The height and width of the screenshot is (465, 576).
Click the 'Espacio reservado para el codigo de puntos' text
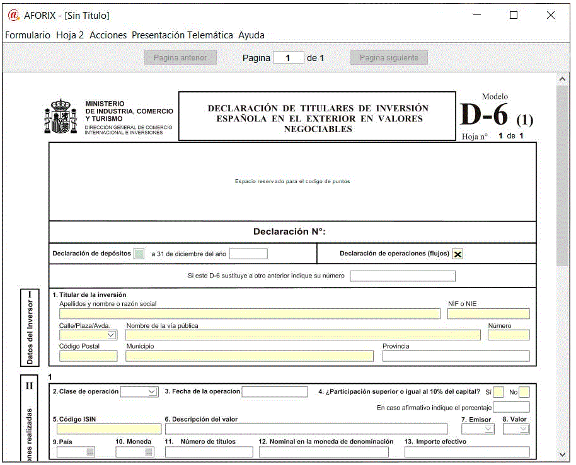tap(292, 181)
